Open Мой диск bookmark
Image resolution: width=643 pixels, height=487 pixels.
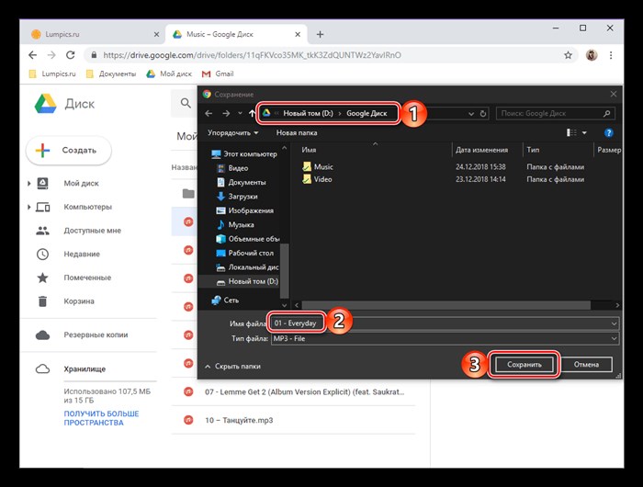(169, 74)
